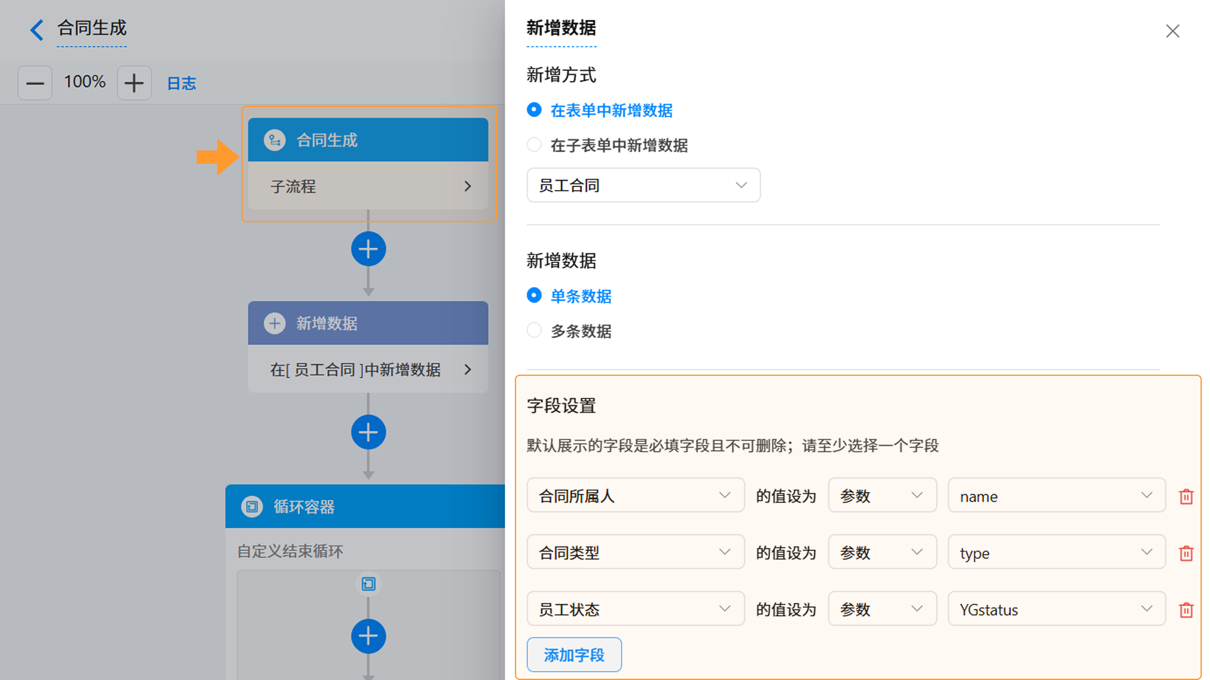Click the 100% zoom level text
Screen dimensions: 1210x680
pyautogui.click(x=84, y=82)
